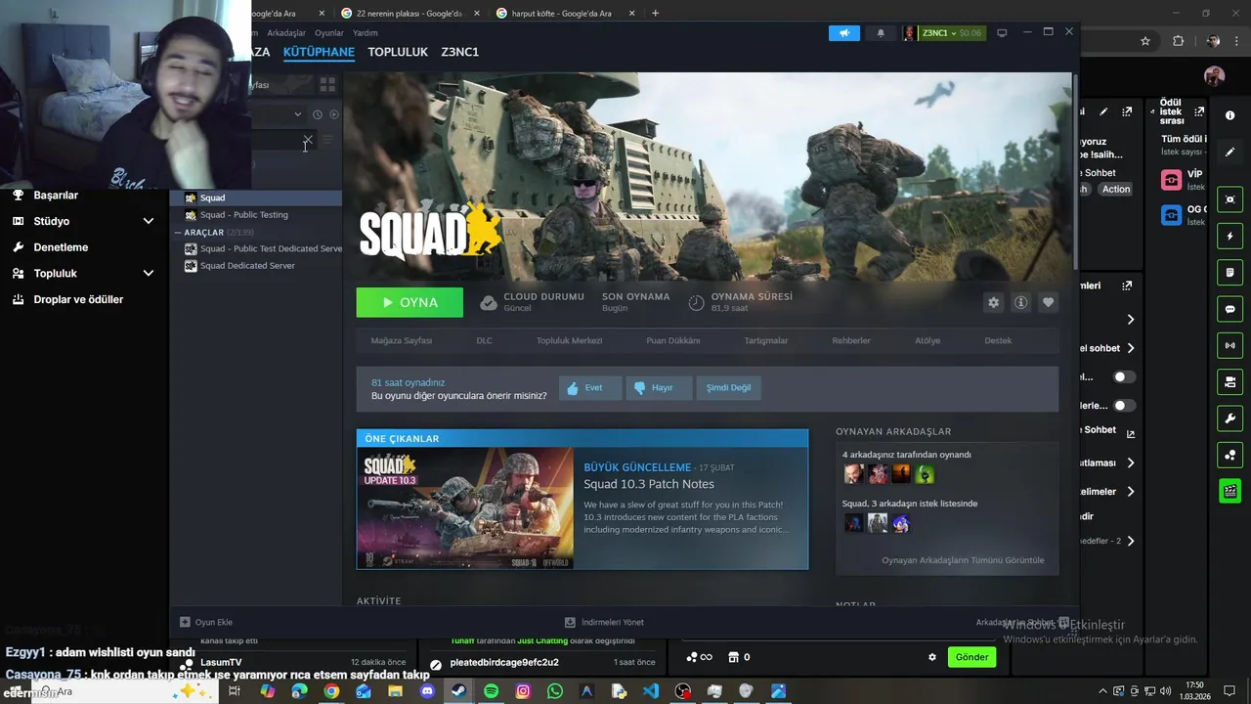The image size is (1251, 704).
Task: Click info icon in right stream sidebar
Action: pos(1230,115)
